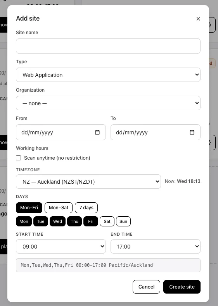Click the Add site dialog title
218x306 pixels.
28,18
